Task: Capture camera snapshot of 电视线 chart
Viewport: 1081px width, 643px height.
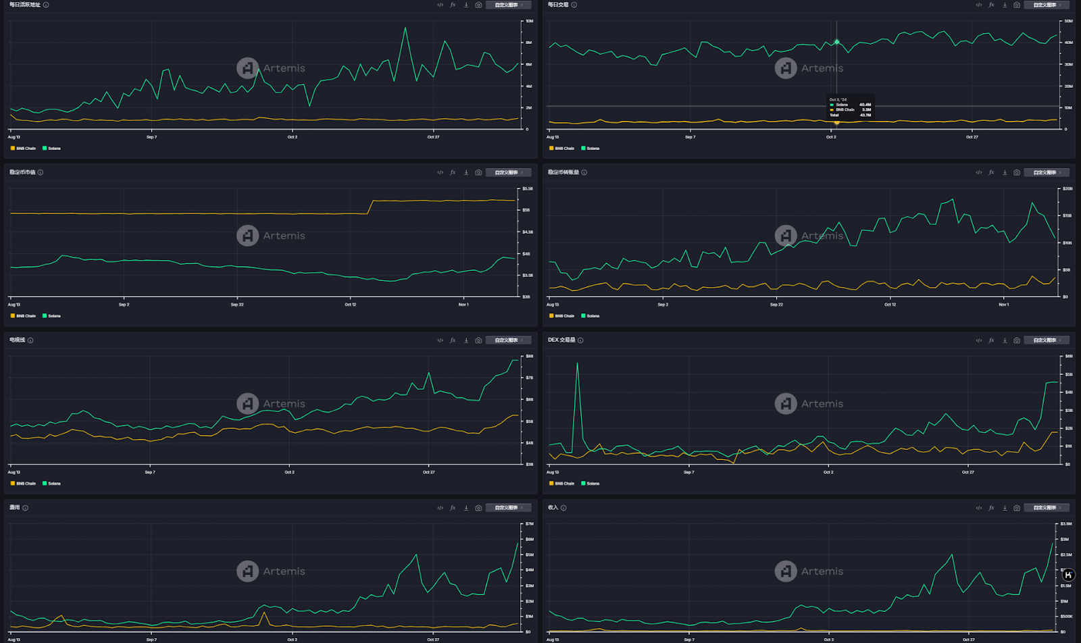Action: (x=478, y=340)
